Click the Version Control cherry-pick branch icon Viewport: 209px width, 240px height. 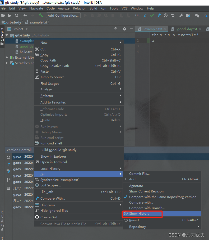pyautogui.click(x=8, y=180)
